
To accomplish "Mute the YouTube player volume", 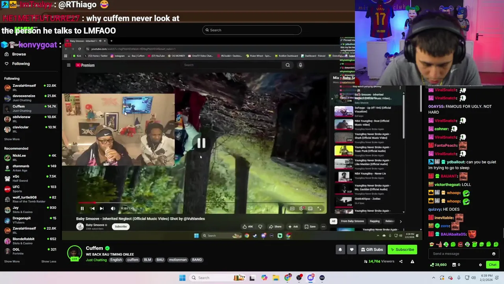I will [x=113, y=209].
